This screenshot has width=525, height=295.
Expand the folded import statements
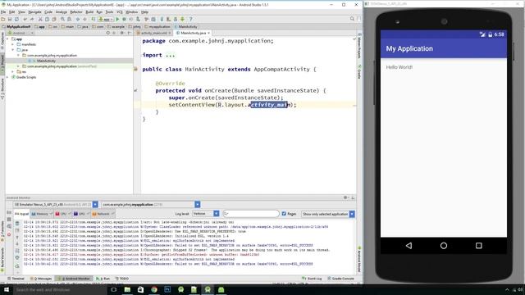coord(170,55)
